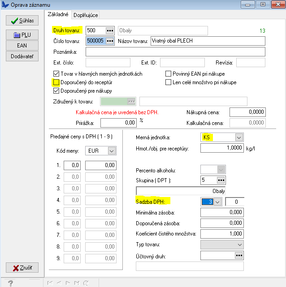
Task: Click the Názov tovaru text field
Action: [208, 41]
